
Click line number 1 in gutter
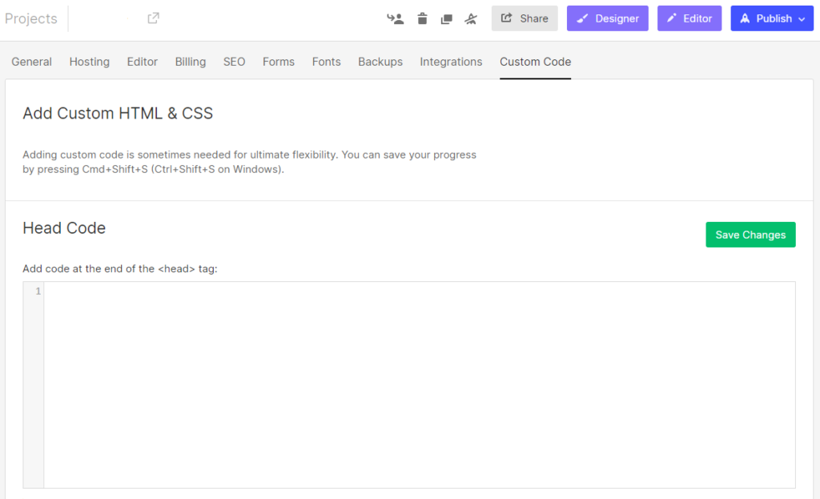38,292
